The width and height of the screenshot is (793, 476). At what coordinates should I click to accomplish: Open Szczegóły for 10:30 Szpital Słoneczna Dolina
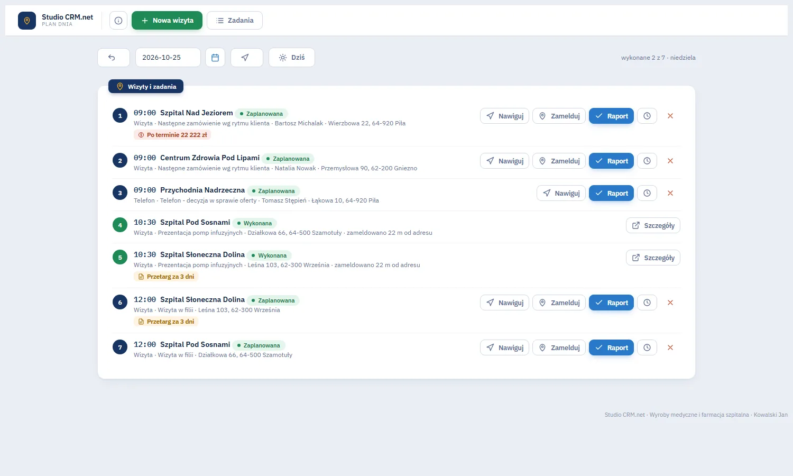653,258
